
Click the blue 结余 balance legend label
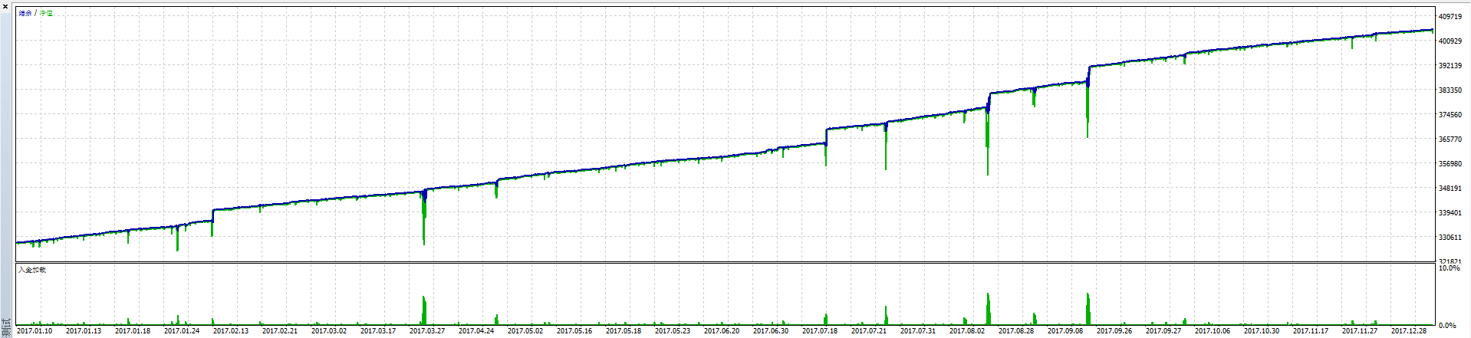25,14
